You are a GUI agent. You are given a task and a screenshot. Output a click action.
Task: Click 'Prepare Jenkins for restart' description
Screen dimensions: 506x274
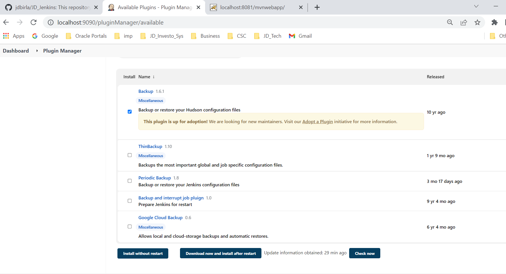pos(165,204)
